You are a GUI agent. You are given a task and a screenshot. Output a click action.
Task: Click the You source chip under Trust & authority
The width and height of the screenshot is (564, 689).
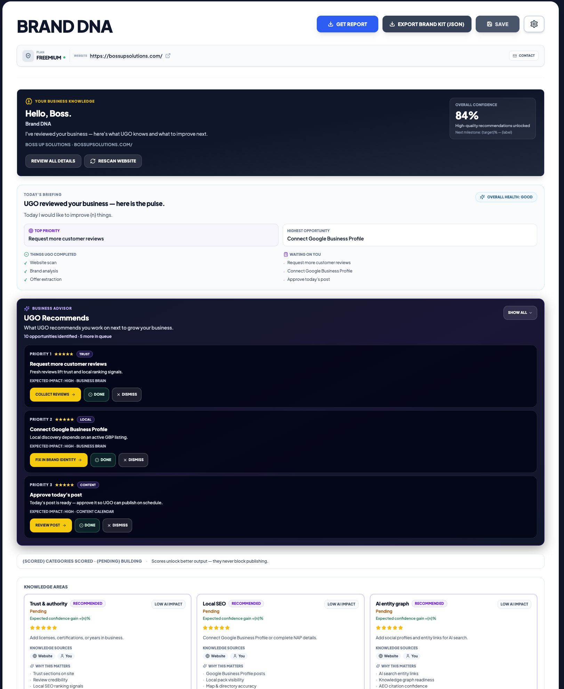point(66,656)
